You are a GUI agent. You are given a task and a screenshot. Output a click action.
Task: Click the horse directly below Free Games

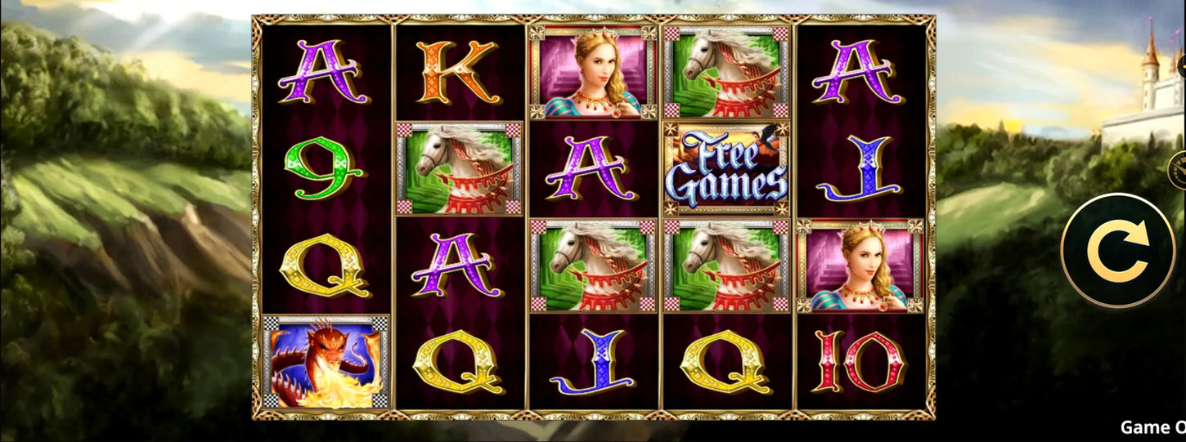click(726, 266)
